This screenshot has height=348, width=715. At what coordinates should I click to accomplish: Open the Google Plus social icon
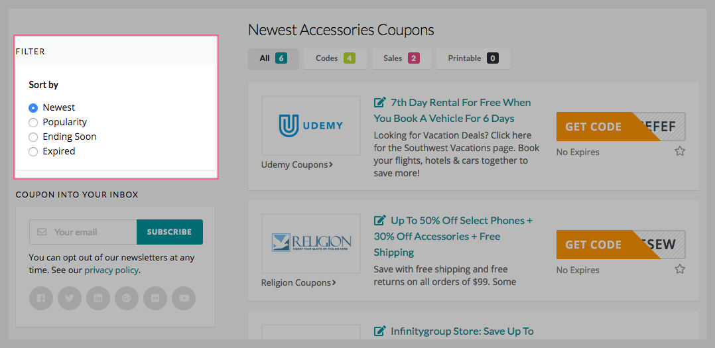point(127,298)
